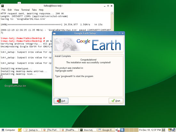Viewport: 176px width, 132px height.
Task: Click the 'Installing desktop menu entries...' terminal line
Action: click(x=24, y=71)
